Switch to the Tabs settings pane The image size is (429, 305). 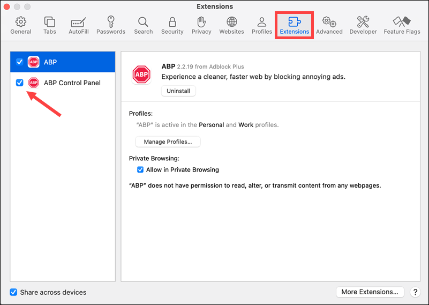[49, 25]
